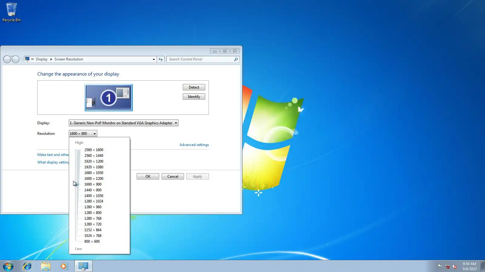Choose the 1280 × 1024 resolution

point(94,201)
